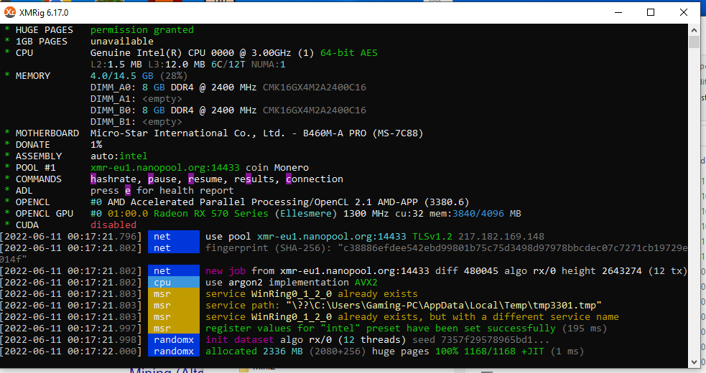Click the 'resume' command word
This screenshot has height=373, width=706.
click(x=205, y=179)
